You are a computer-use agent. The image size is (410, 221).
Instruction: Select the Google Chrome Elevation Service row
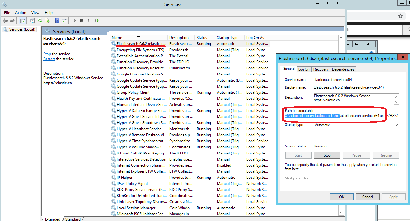coord(190,74)
